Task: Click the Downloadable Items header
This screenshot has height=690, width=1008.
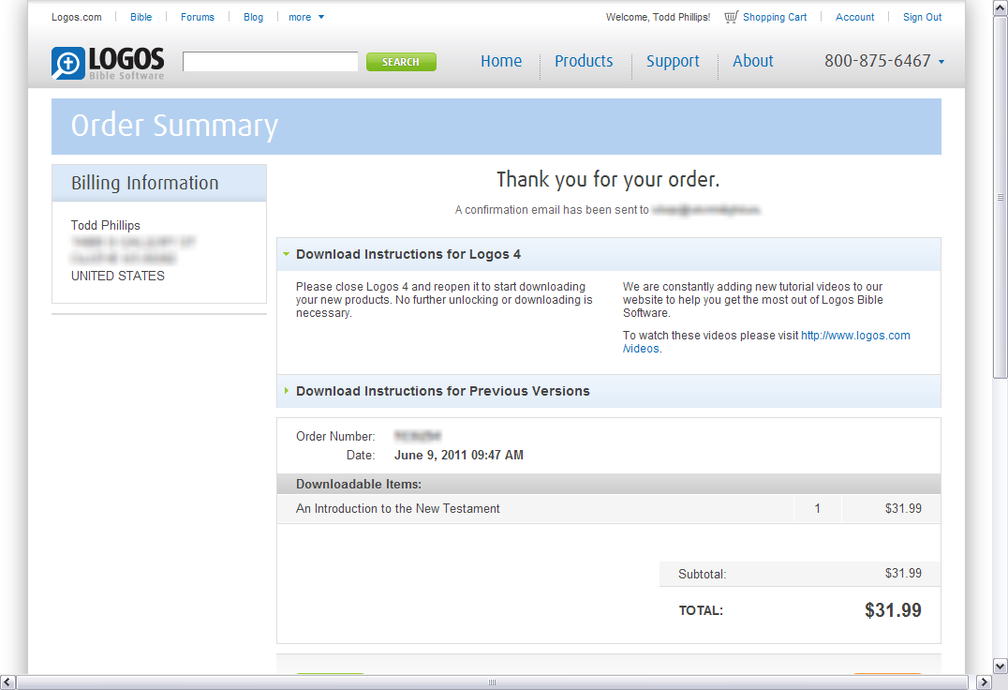Action: point(359,485)
